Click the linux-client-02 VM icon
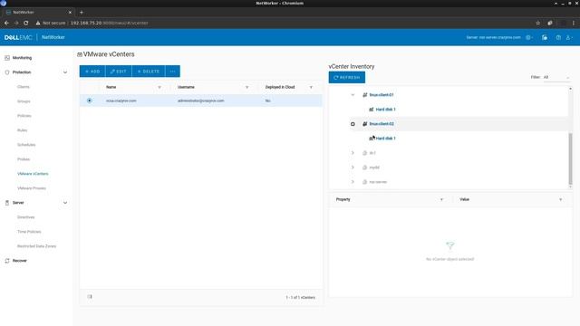Viewport: 580px width, 326px height. pyautogui.click(x=364, y=124)
